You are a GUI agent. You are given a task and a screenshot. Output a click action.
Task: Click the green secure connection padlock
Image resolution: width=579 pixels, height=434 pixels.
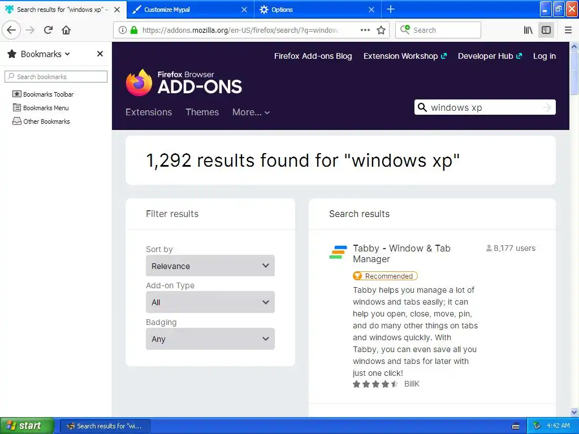(134, 31)
